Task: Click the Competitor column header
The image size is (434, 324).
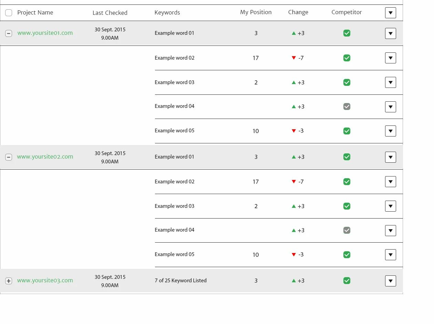Action: point(347,12)
